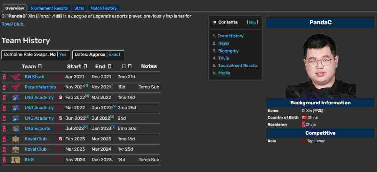
Task: Click the China flag icon by Country of Birth
Action: (304, 117)
